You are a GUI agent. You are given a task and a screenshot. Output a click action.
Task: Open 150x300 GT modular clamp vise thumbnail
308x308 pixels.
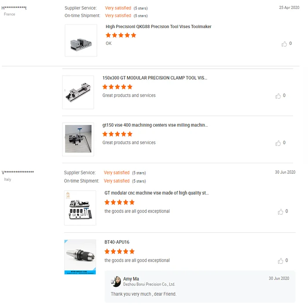click(x=78, y=92)
